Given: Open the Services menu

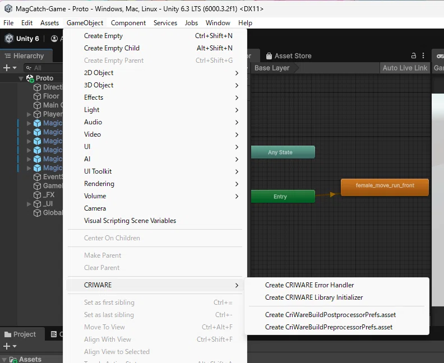Looking at the screenshot, I should 165,23.
